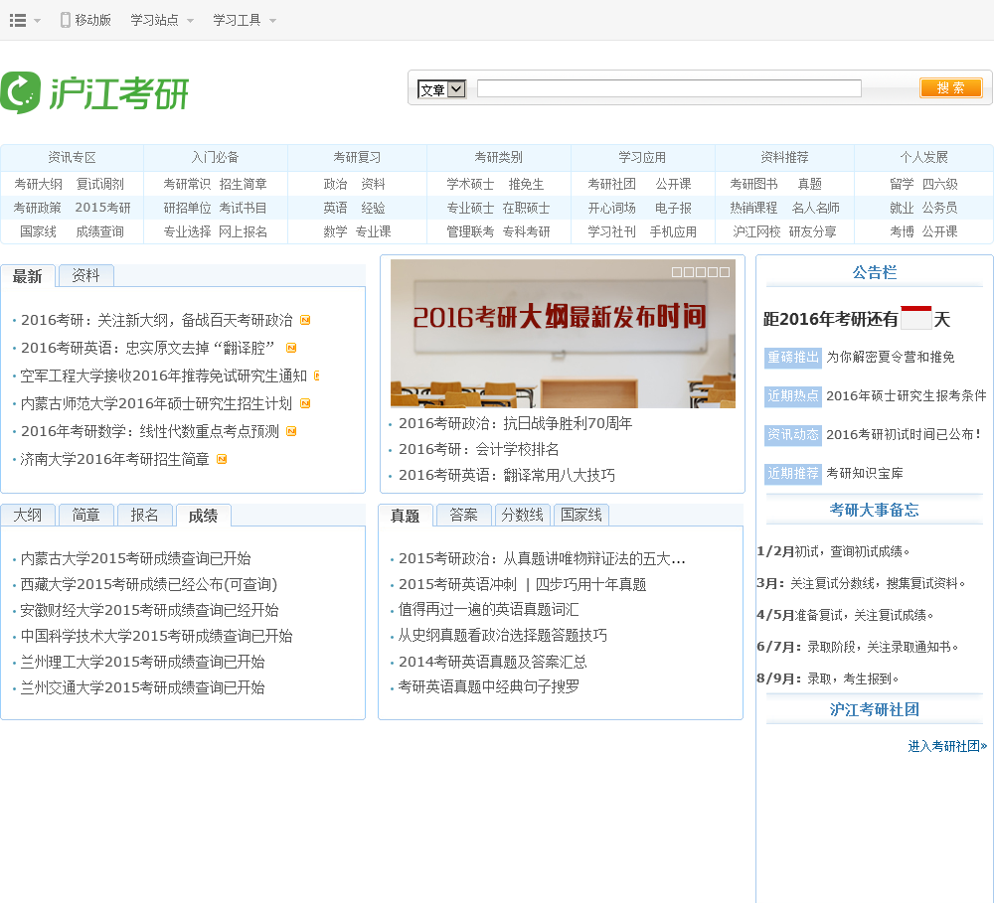
Task: Select the first carousel indicator square
Action: 677,272
